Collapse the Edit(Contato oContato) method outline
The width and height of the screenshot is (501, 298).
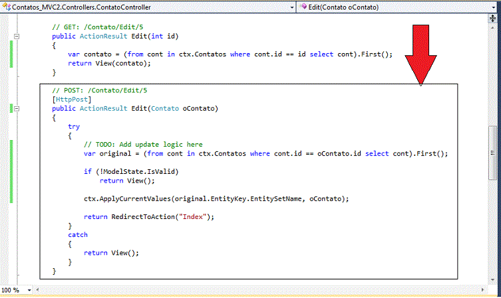click(17, 109)
